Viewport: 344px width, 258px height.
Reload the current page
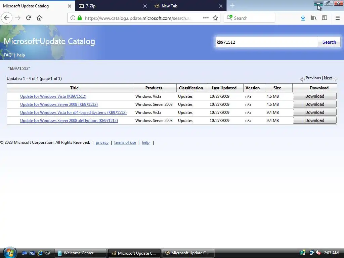(x=29, y=18)
